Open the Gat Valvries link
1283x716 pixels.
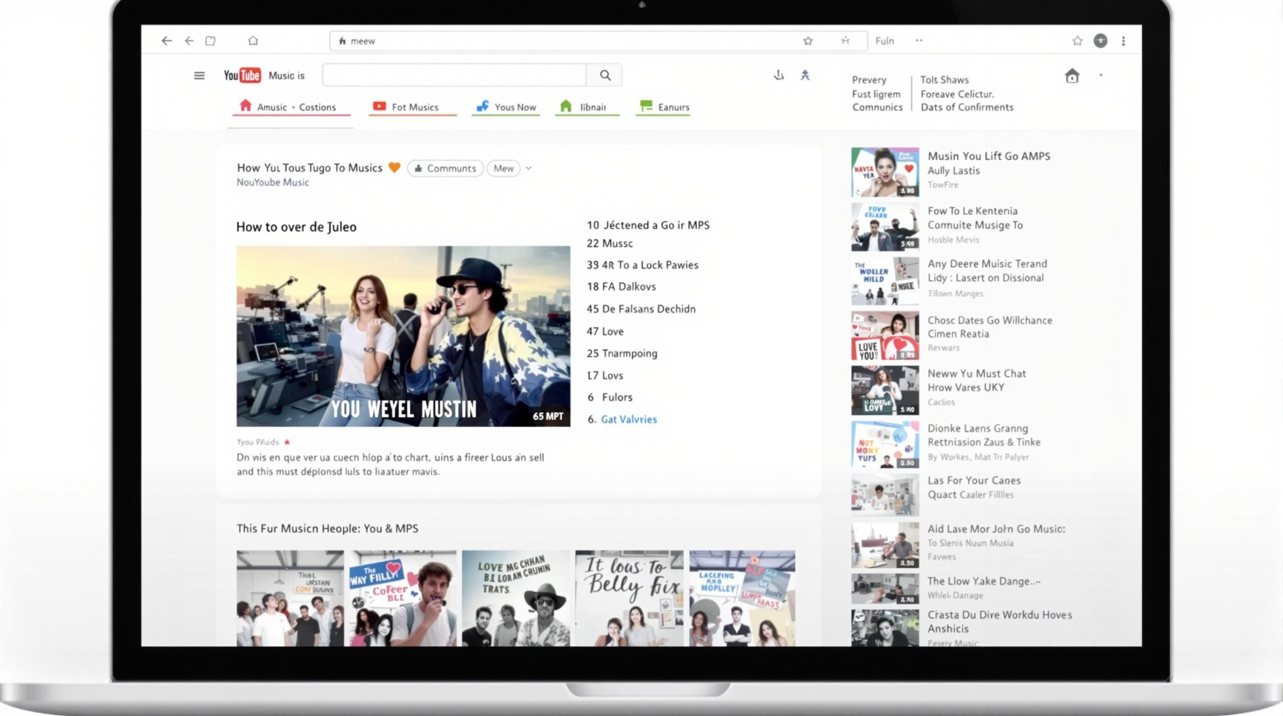(x=628, y=419)
